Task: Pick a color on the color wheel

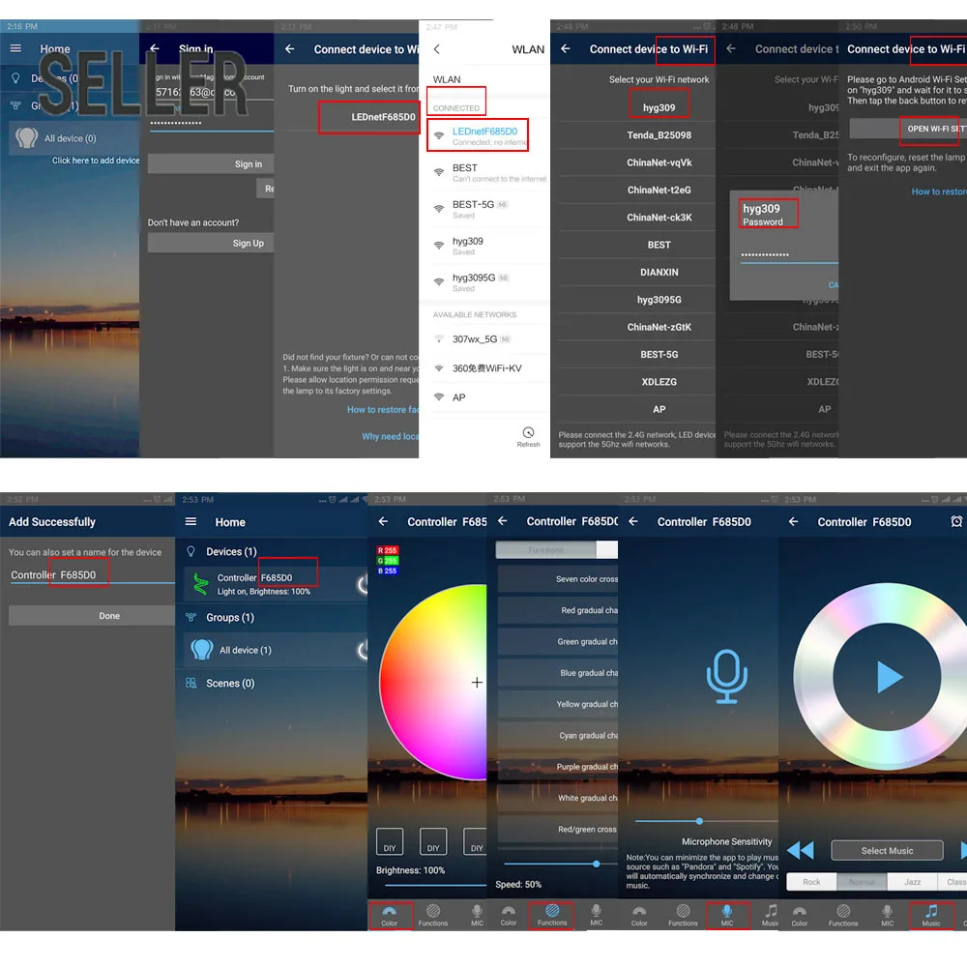Action: [x=433, y=682]
